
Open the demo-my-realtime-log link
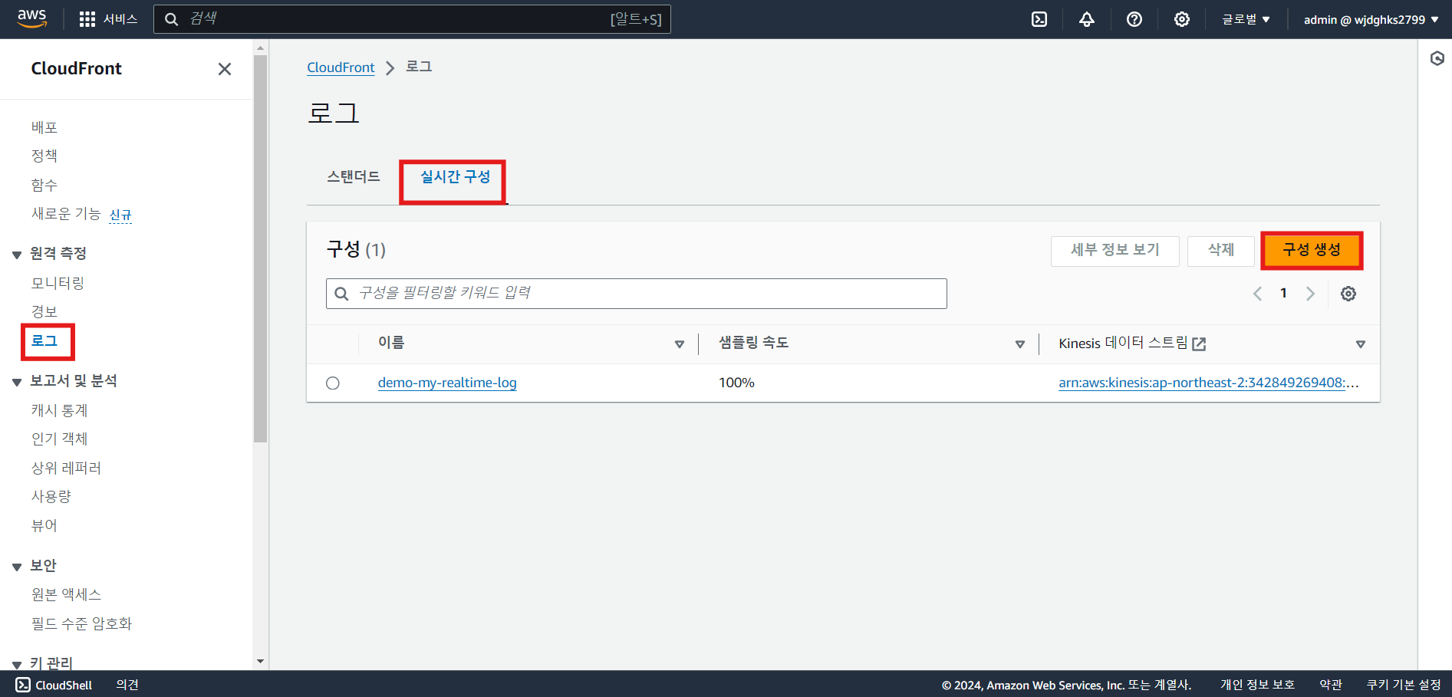tap(447, 383)
